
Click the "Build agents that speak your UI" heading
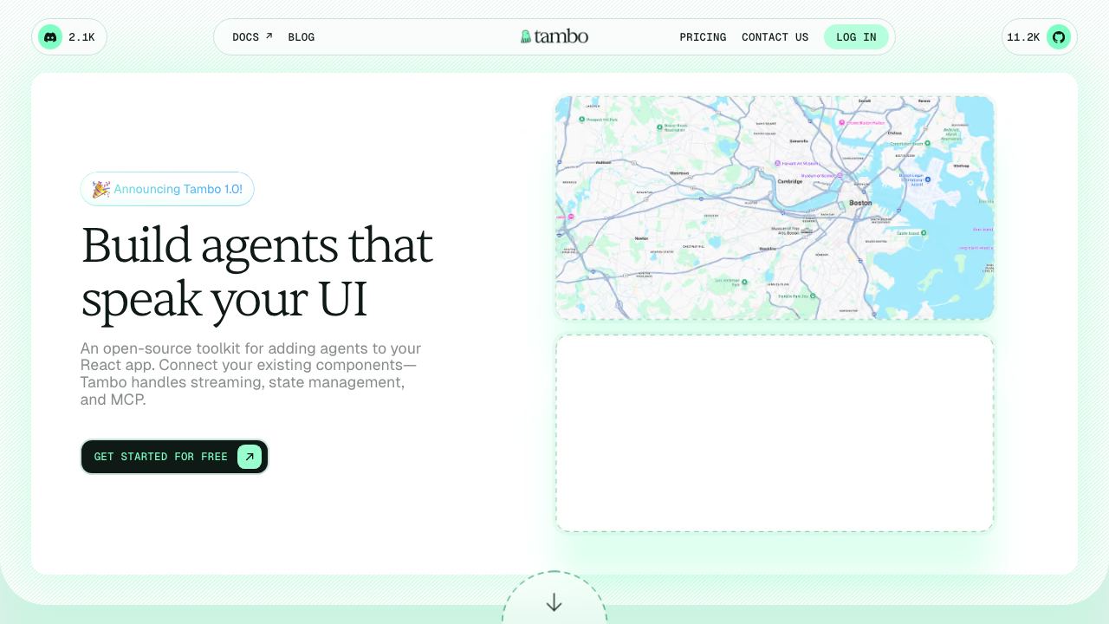click(256, 271)
